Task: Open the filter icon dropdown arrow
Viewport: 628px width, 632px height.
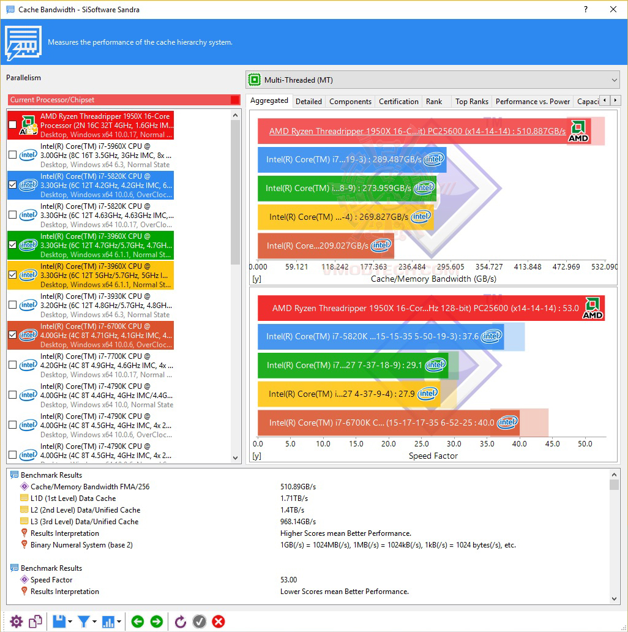Action: pyautogui.click(x=94, y=622)
